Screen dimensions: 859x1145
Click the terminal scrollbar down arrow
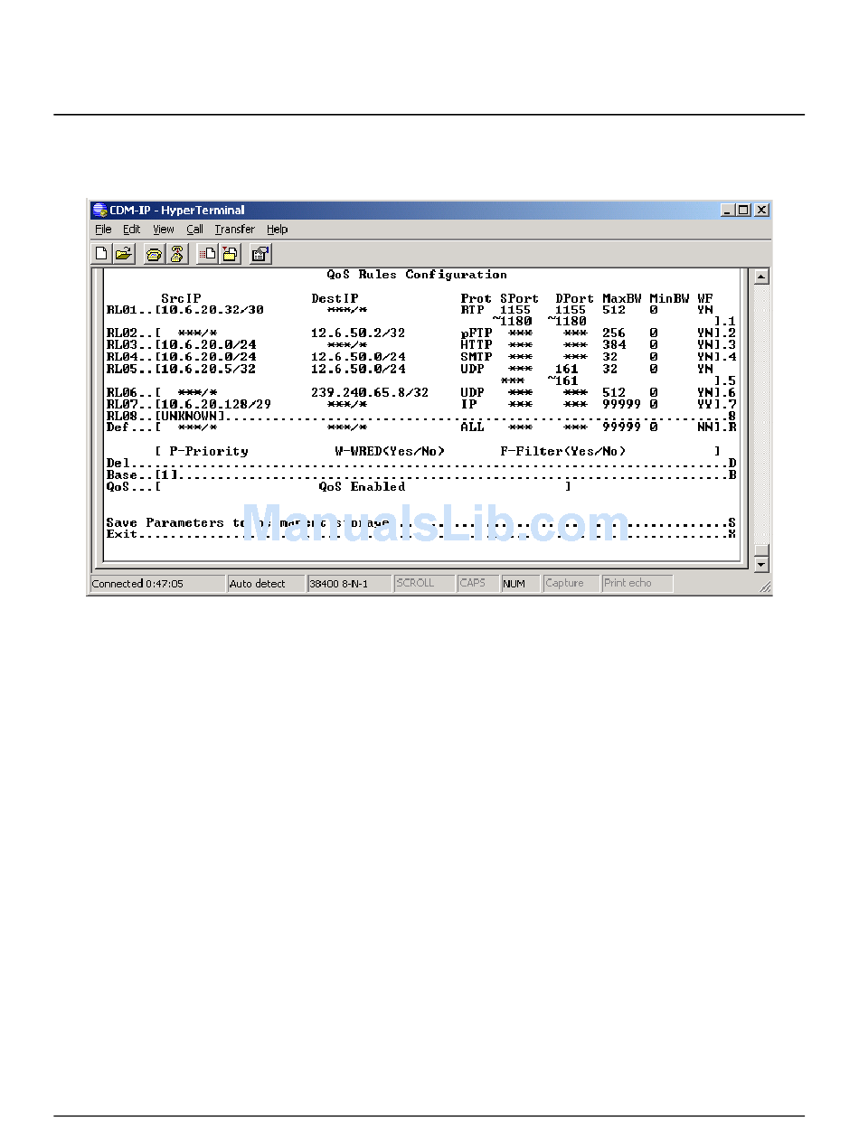(761, 564)
